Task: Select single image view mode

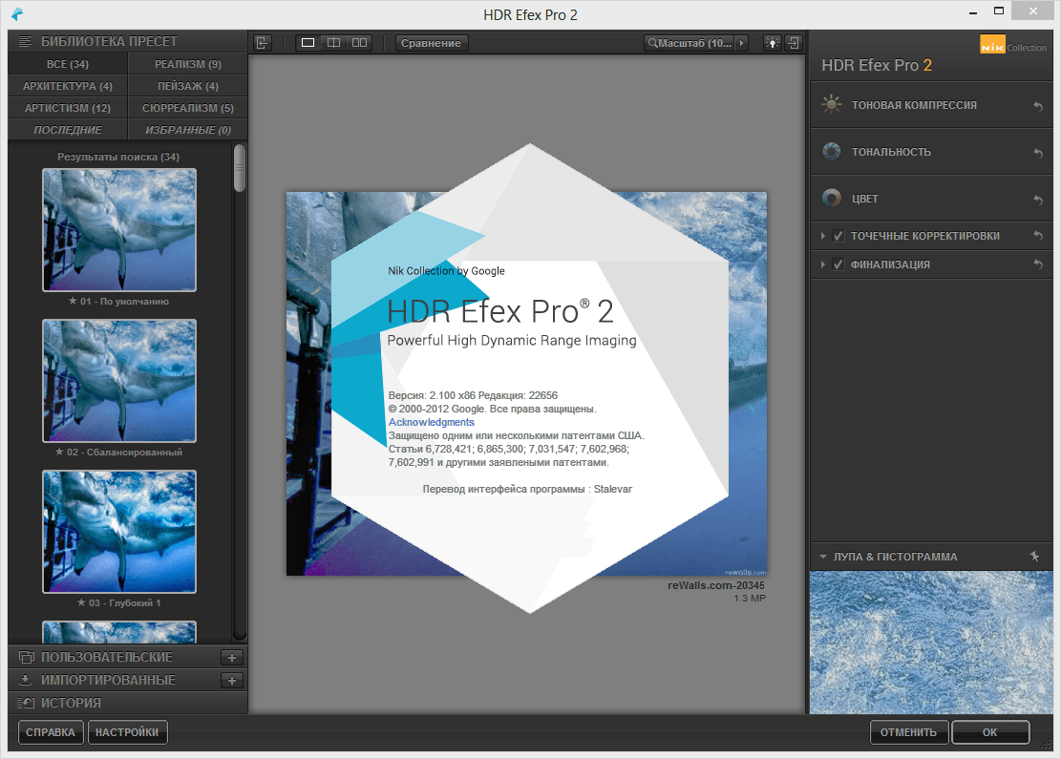Action: 308,43
